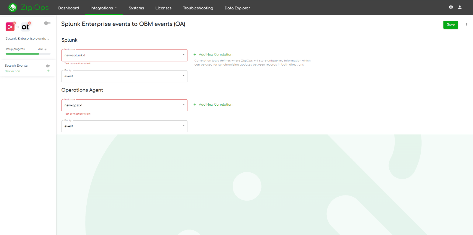This screenshot has width=473, height=235.
Task: Click the setup progress info icon
Action: click(46, 49)
